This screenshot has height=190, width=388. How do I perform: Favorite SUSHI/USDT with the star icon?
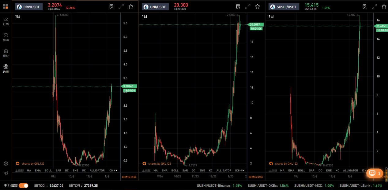[384, 6]
